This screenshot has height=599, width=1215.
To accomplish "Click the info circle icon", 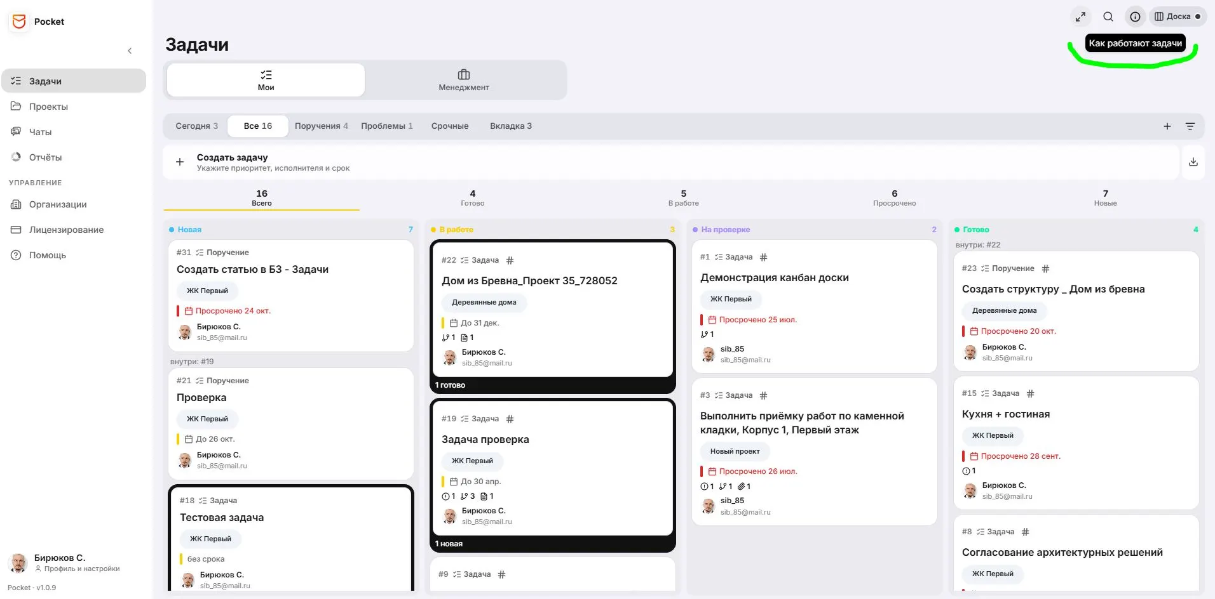I will tap(1135, 17).
